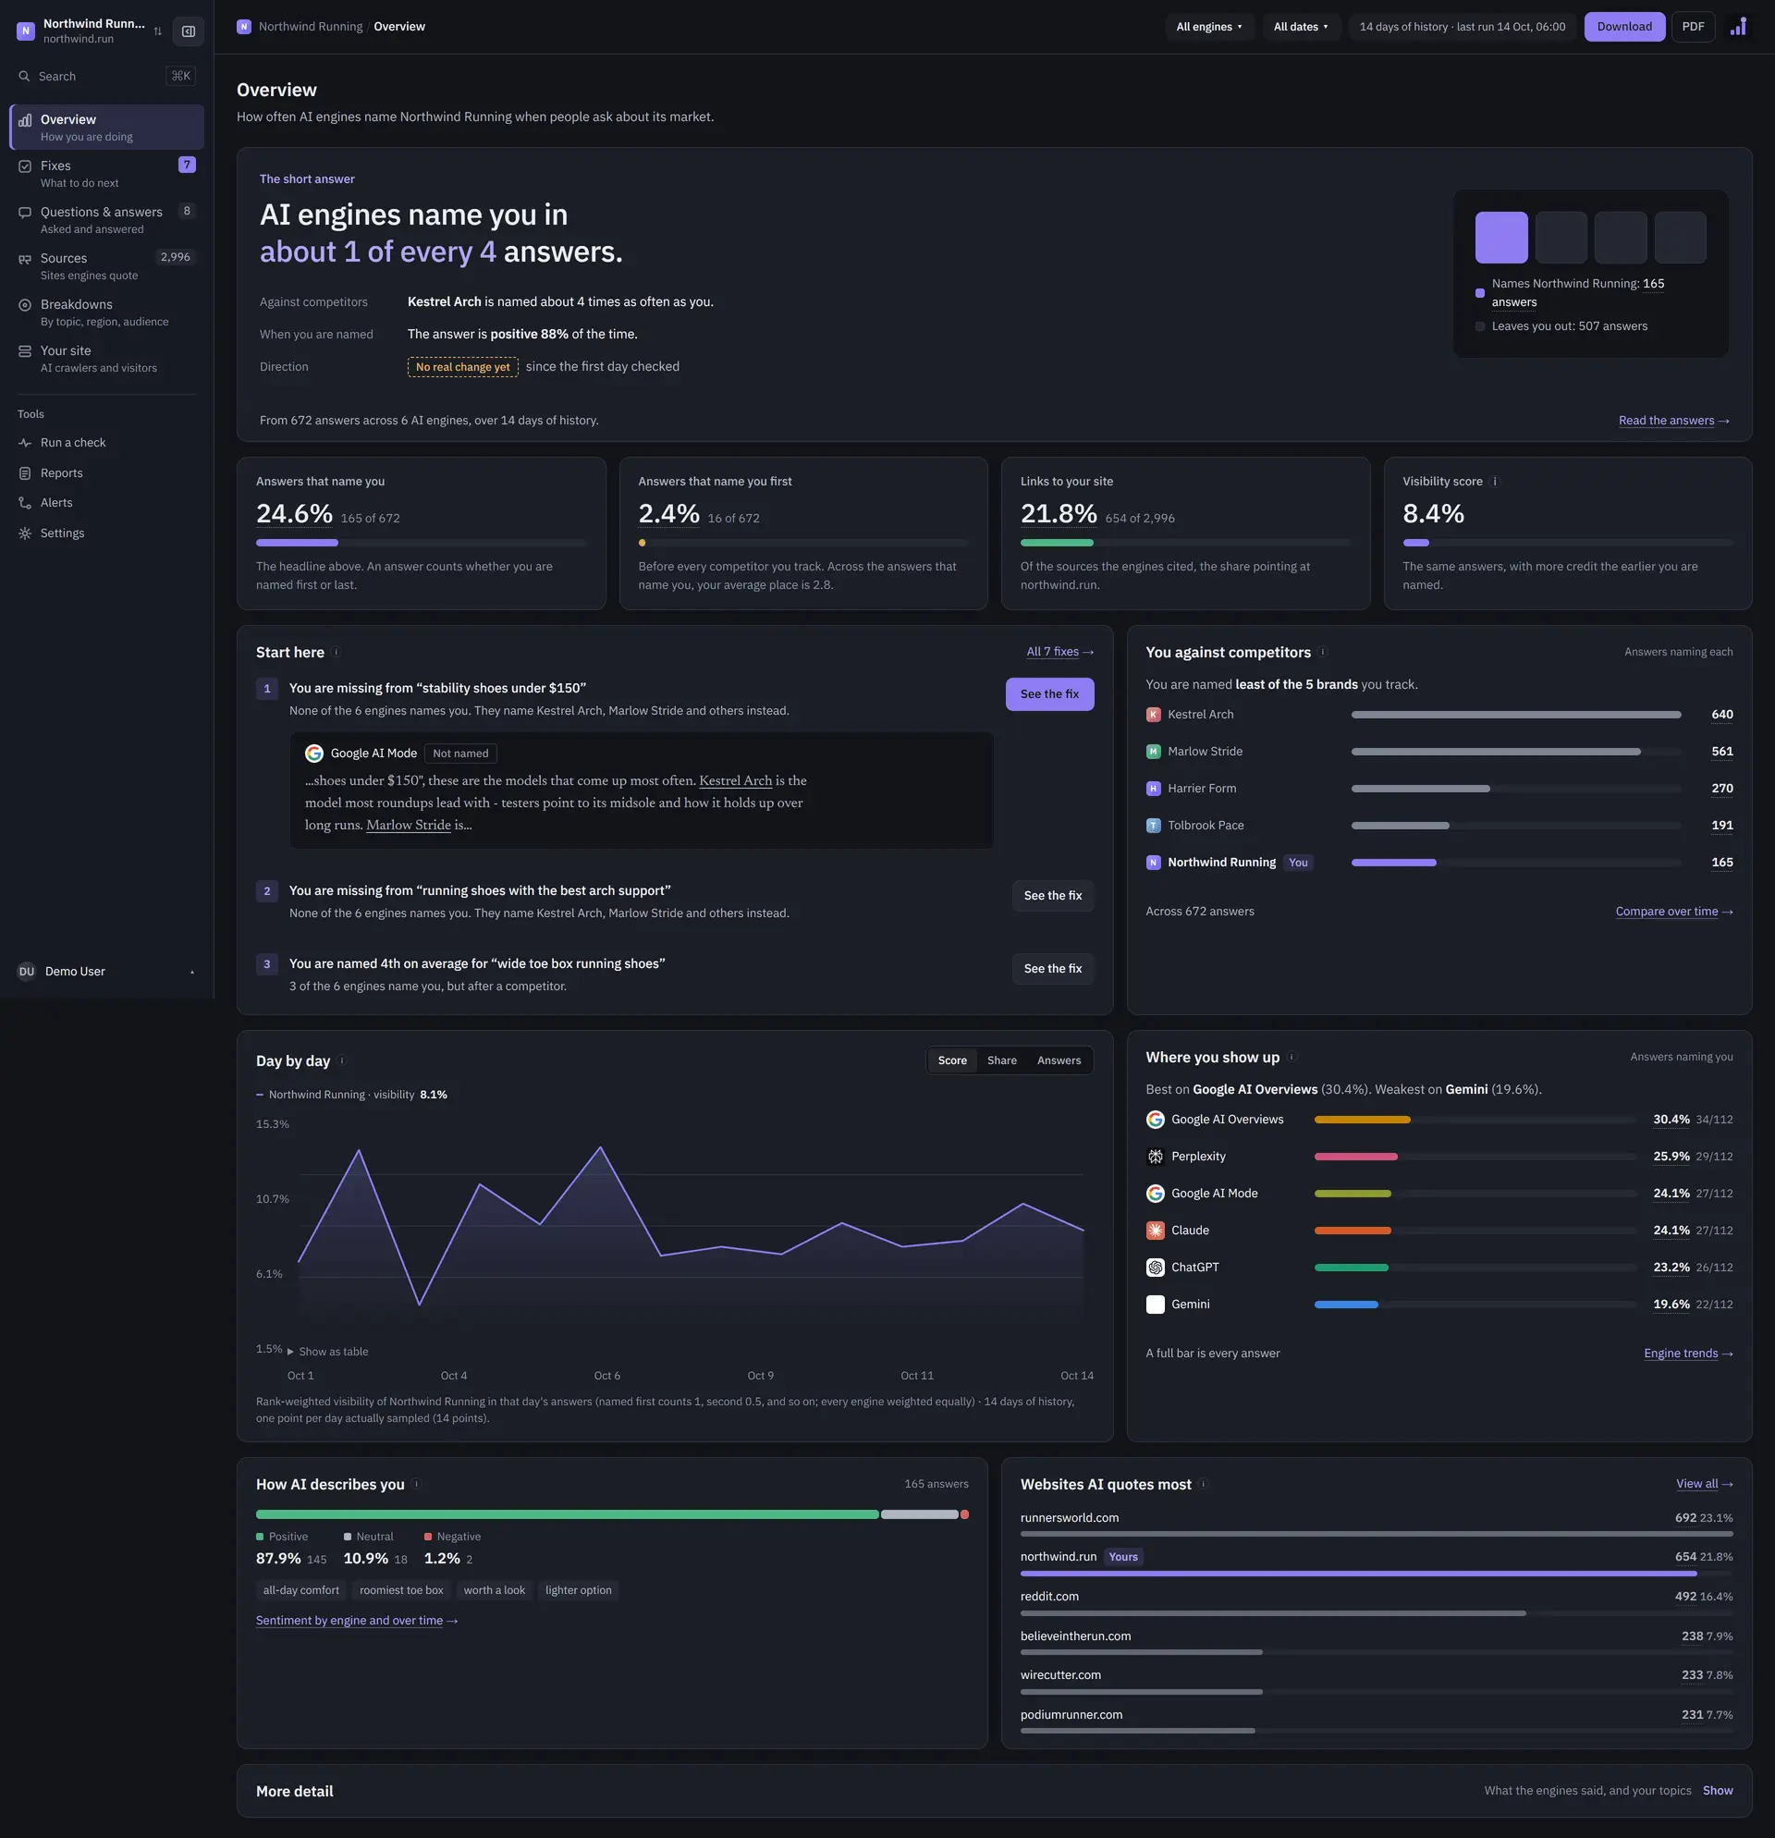Open the Sources page
Image resolution: width=1775 pixels, height=1838 pixels.
pos(106,266)
